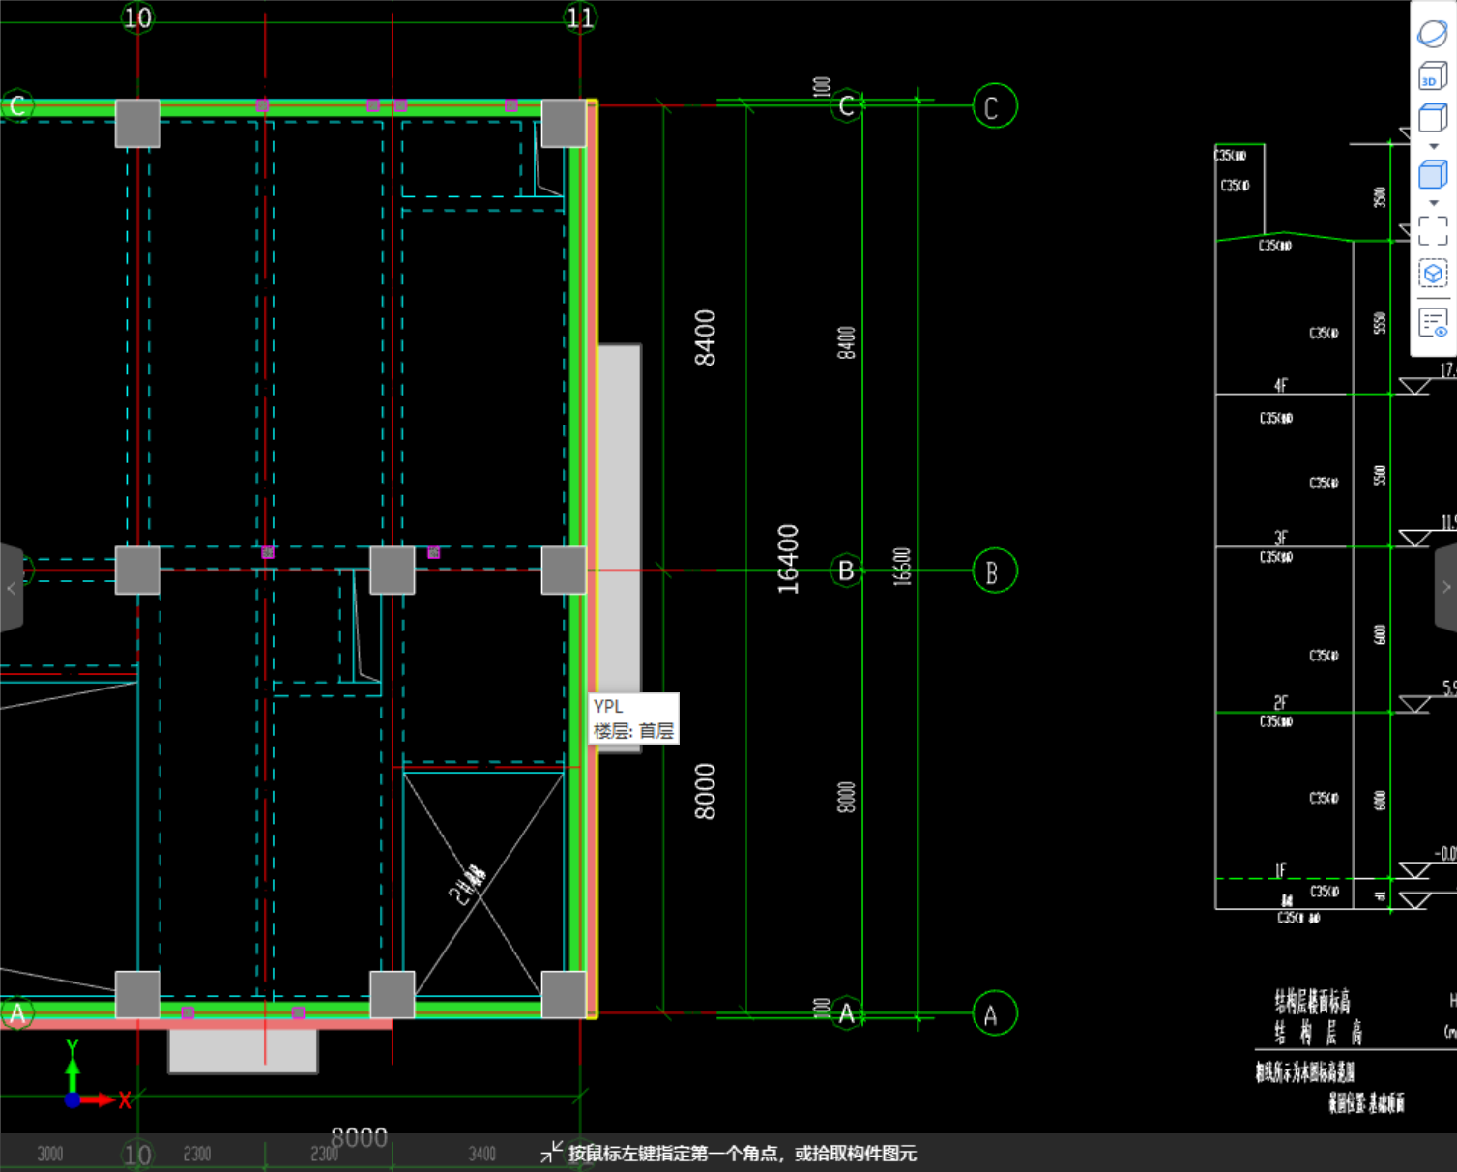Expand the display style dropdown arrow
This screenshot has height=1172, width=1457.
click(1434, 203)
